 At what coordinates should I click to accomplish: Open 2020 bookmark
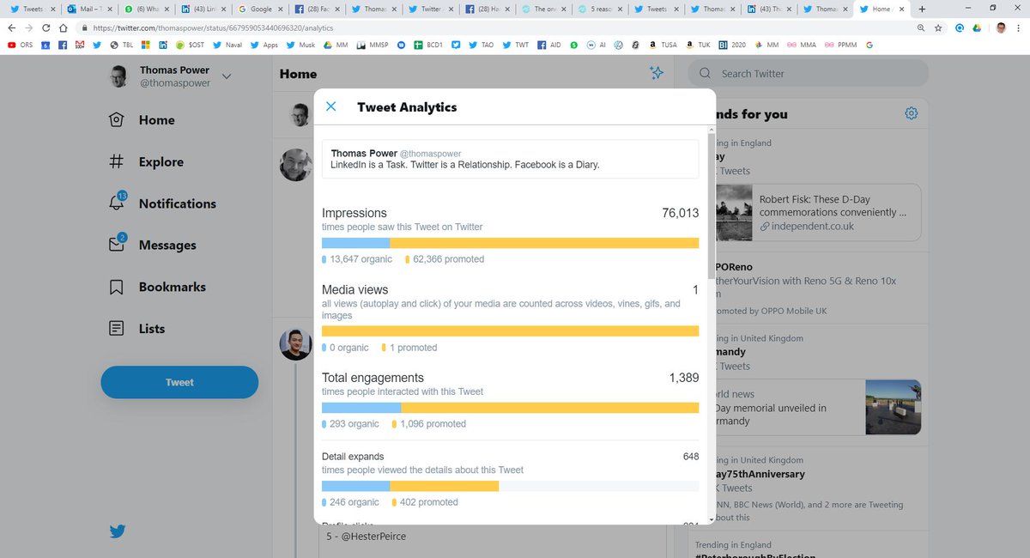pyautogui.click(x=731, y=44)
